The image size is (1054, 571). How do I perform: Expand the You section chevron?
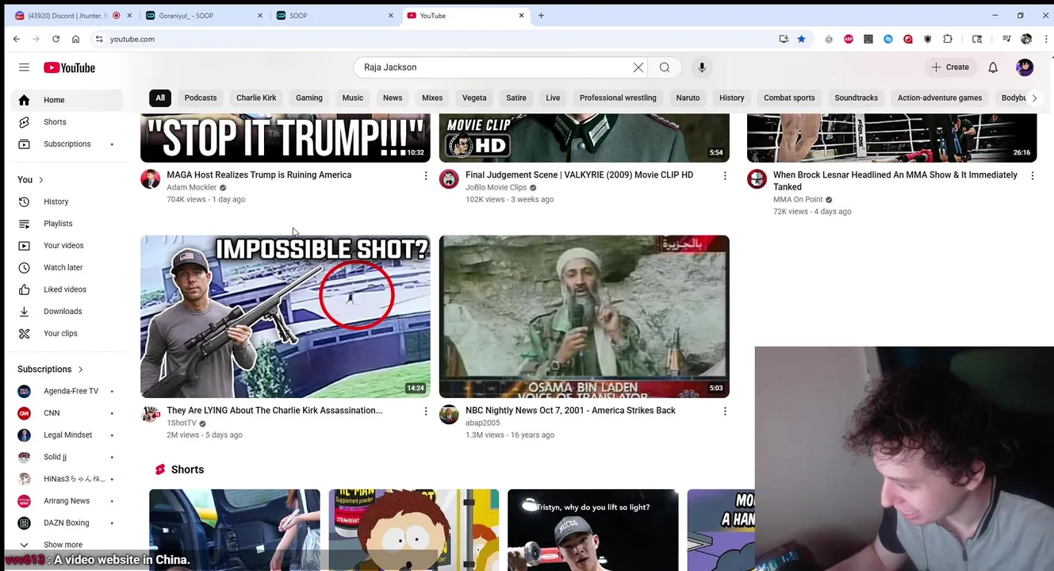(41, 180)
